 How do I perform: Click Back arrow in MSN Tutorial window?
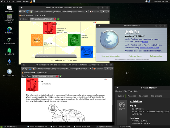[20, 11]
